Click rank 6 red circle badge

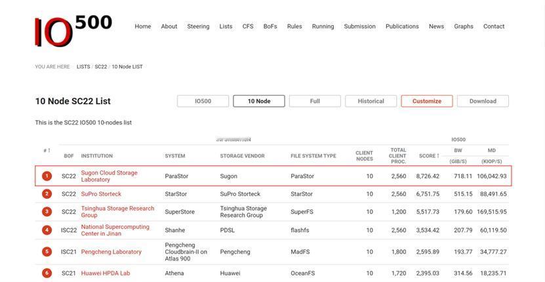point(47,273)
